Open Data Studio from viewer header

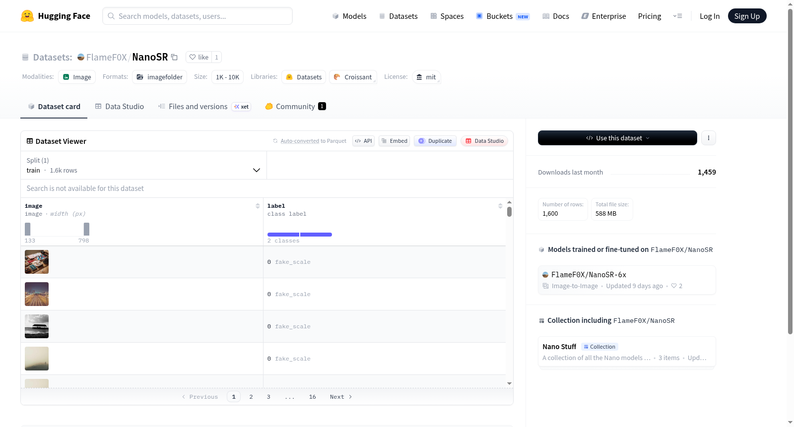[484, 141]
